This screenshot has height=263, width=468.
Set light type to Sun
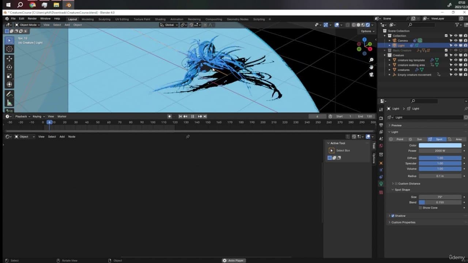pyautogui.click(x=418, y=139)
